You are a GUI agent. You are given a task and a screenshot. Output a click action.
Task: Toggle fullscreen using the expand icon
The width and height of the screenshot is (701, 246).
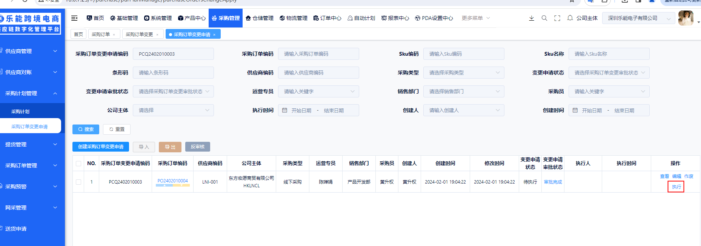point(557,18)
